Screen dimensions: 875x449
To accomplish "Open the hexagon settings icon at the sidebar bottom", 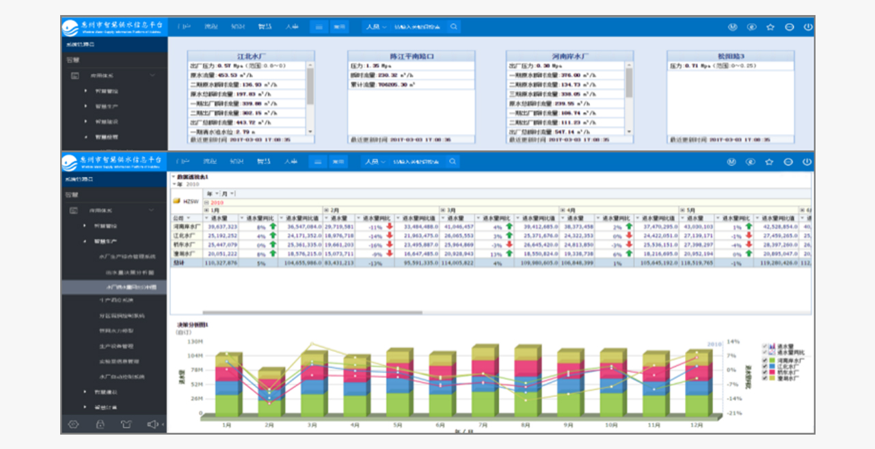I will [x=74, y=424].
